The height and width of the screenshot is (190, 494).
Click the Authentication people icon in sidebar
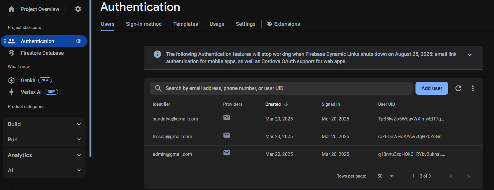click(x=12, y=41)
